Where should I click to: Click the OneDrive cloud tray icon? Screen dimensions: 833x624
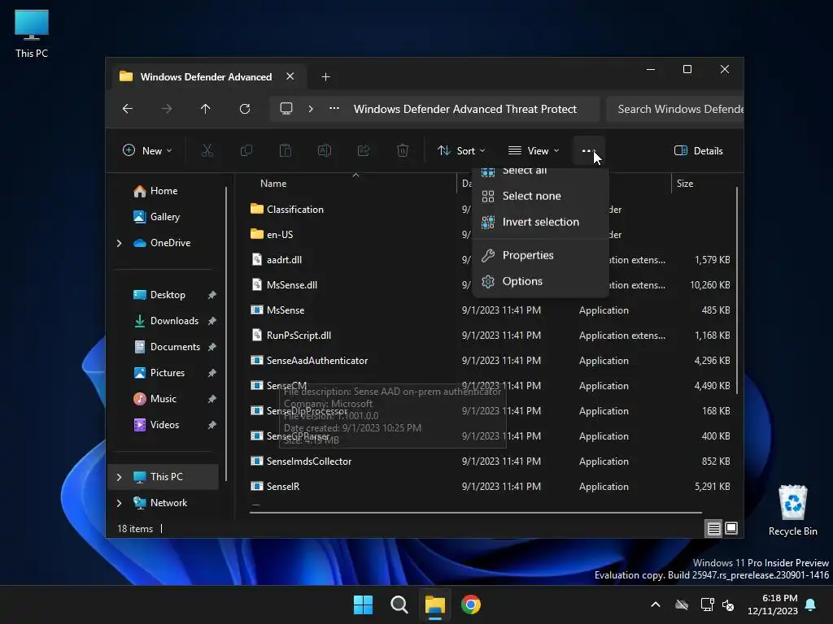tap(683, 604)
